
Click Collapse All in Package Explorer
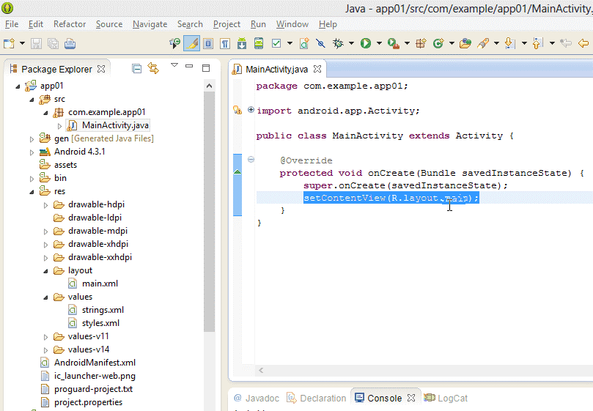(x=137, y=69)
